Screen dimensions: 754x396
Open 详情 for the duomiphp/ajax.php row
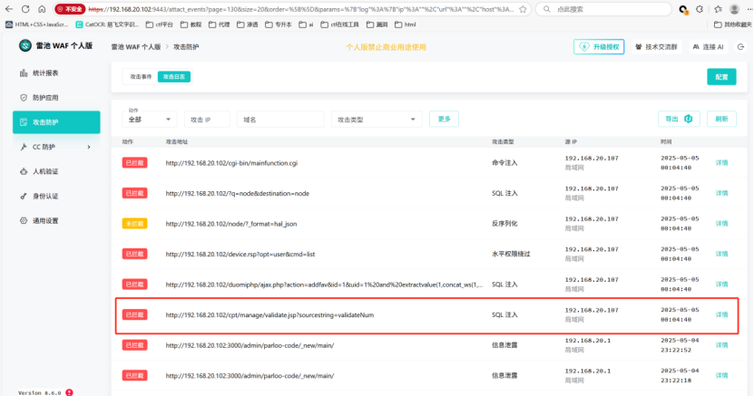(721, 285)
